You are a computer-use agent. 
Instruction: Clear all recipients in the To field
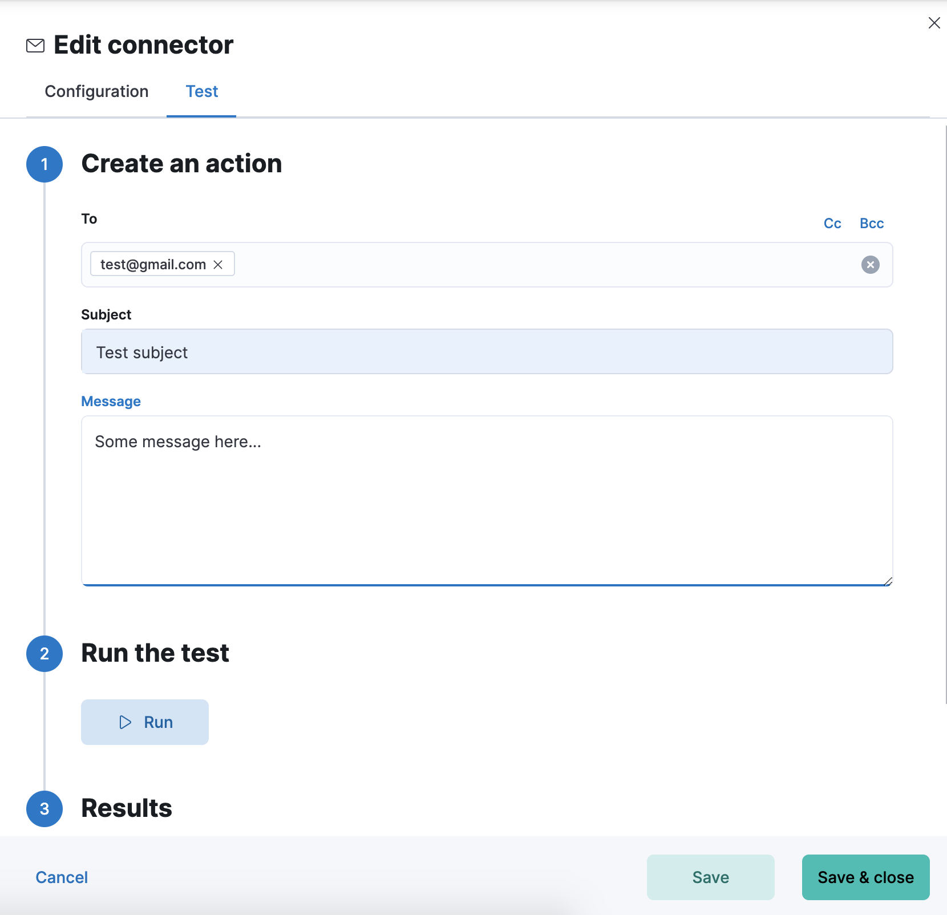point(870,265)
